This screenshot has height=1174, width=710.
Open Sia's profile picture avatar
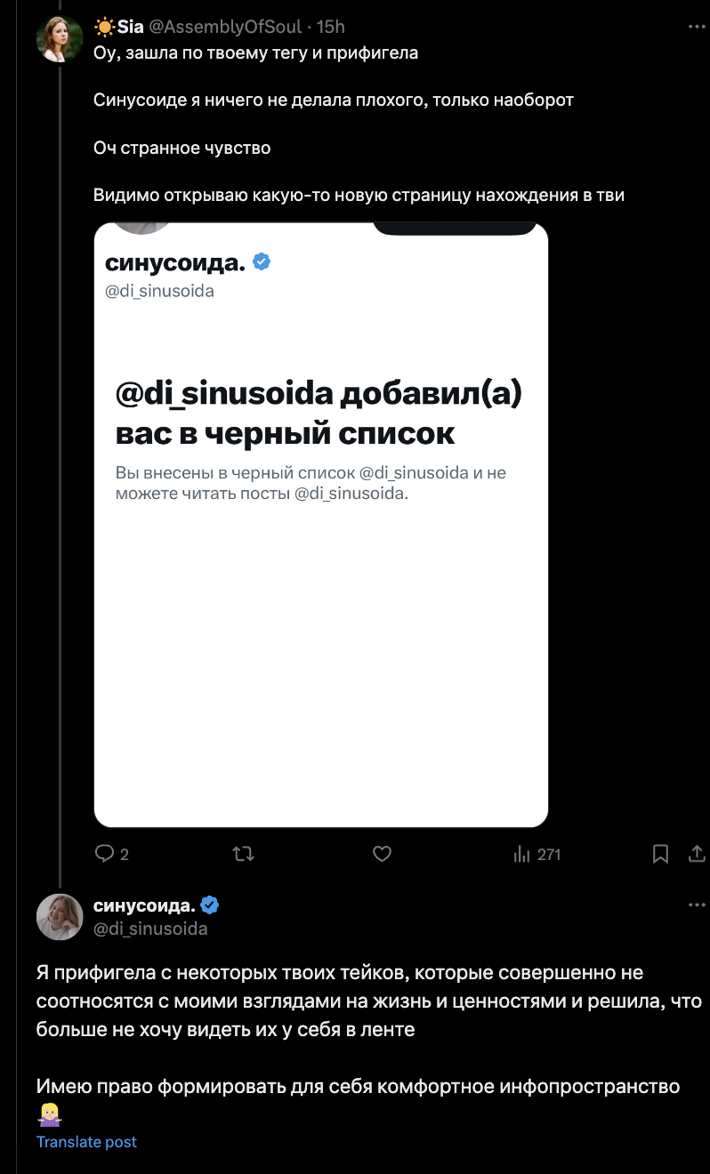pyautogui.click(x=60, y=39)
